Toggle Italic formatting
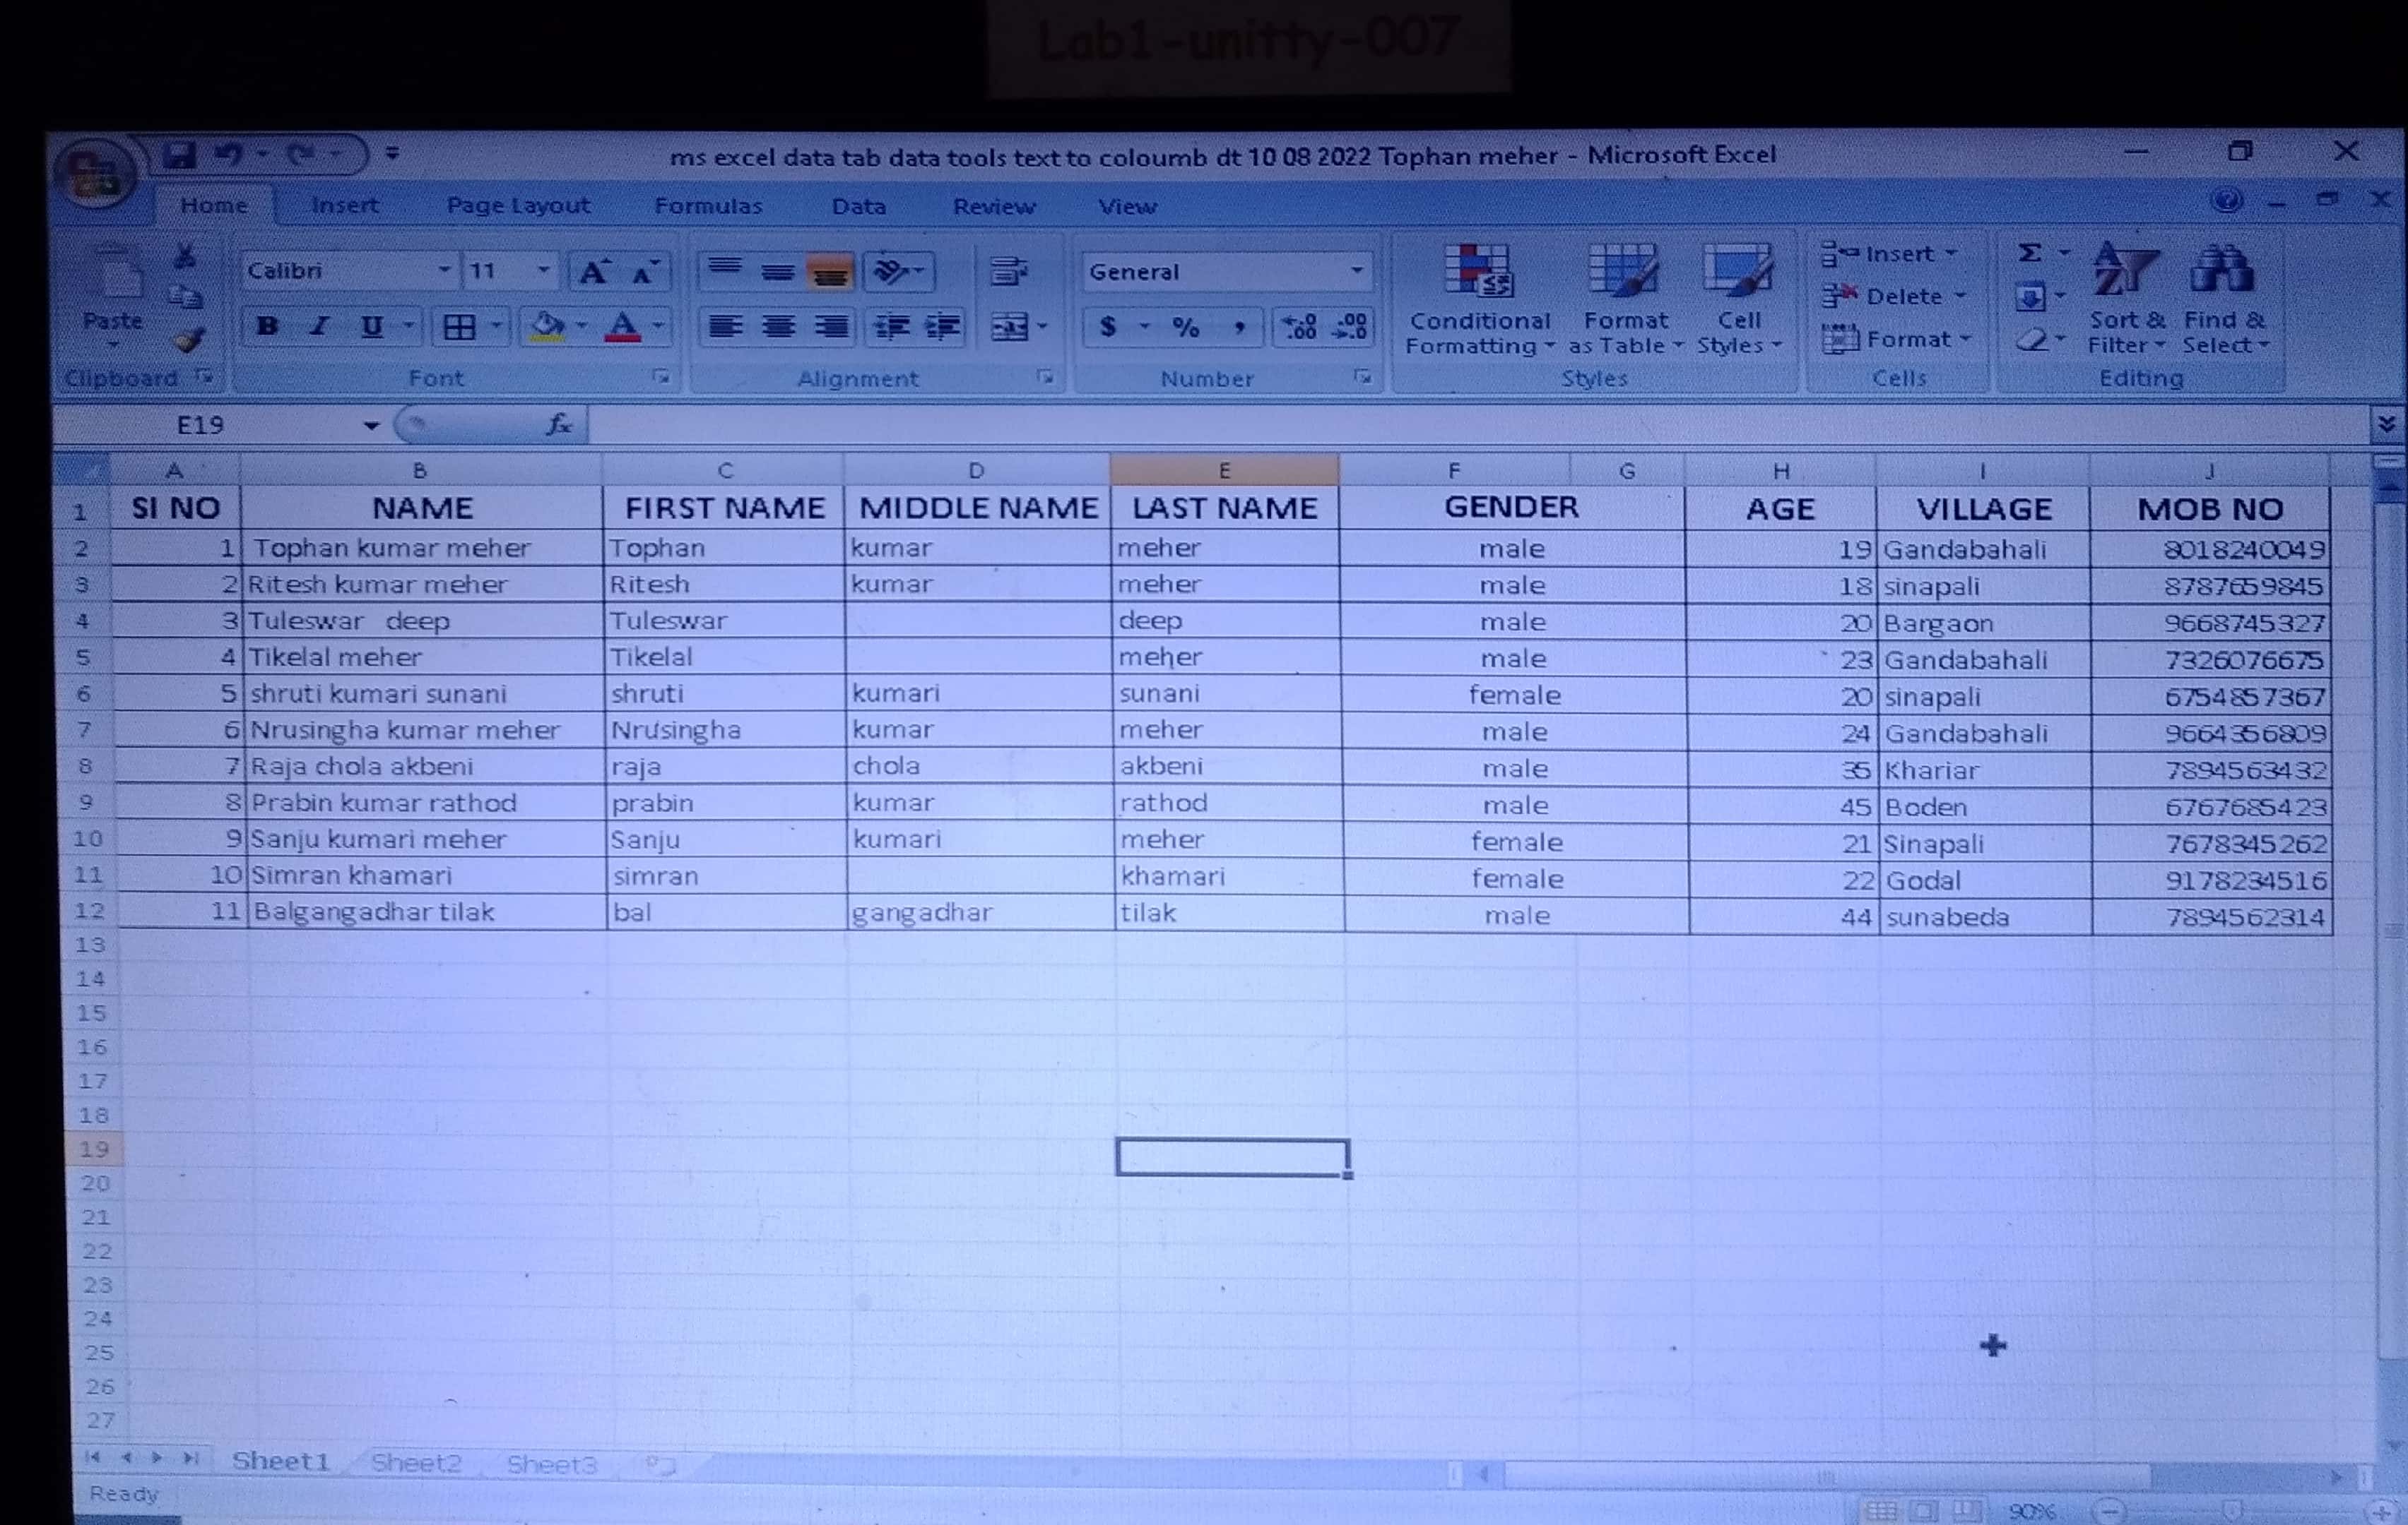This screenshot has height=1525, width=2408. (x=320, y=327)
